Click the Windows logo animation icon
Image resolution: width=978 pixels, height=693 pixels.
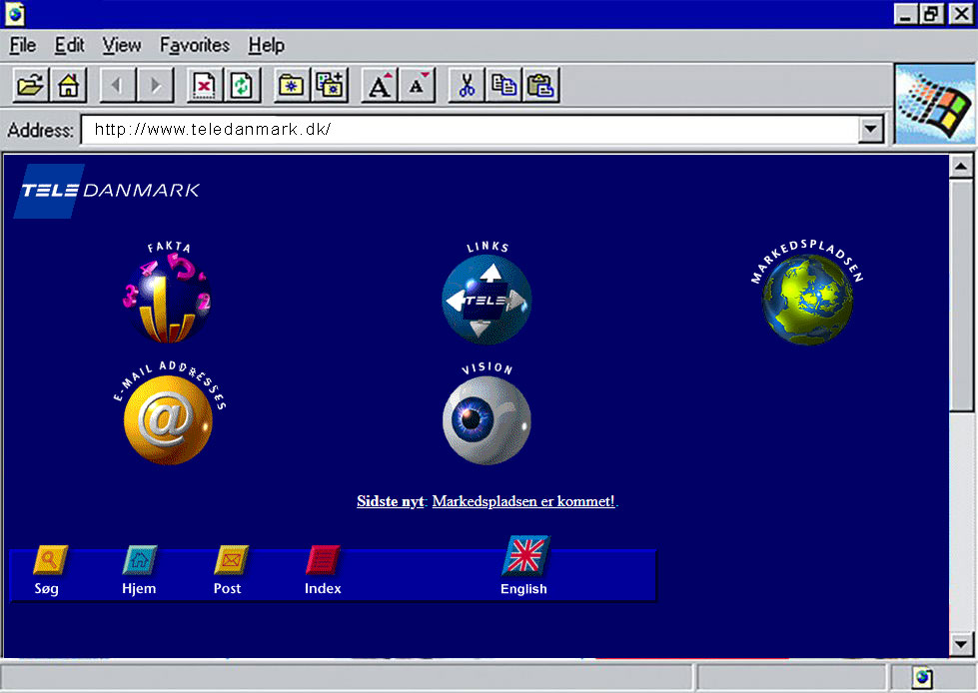coord(934,104)
